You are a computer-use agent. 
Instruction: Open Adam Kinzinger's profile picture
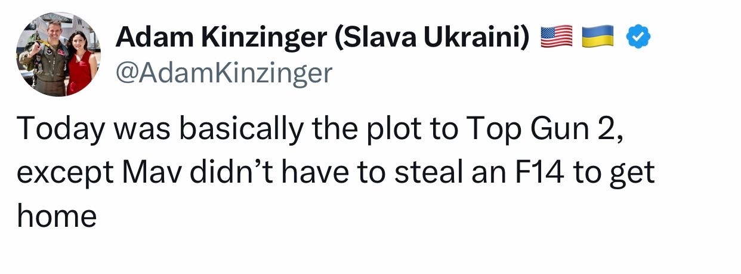point(59,54)
